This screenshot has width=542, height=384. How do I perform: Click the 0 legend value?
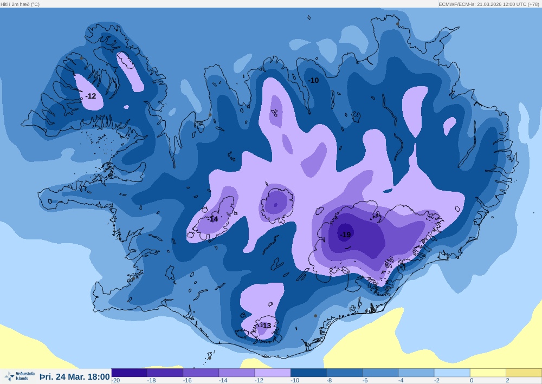click(x=472, y=381)
